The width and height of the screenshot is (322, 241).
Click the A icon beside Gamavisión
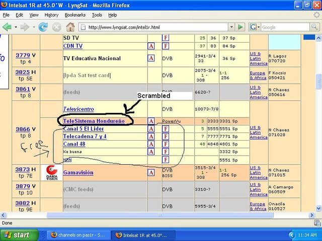151,173
